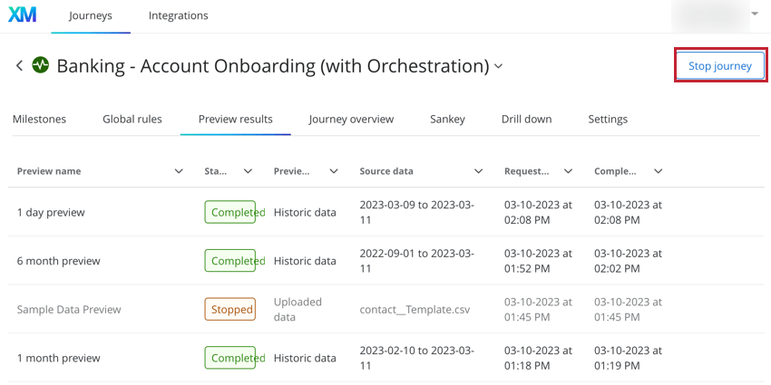Click the Stop journey button

coord(719,66)
